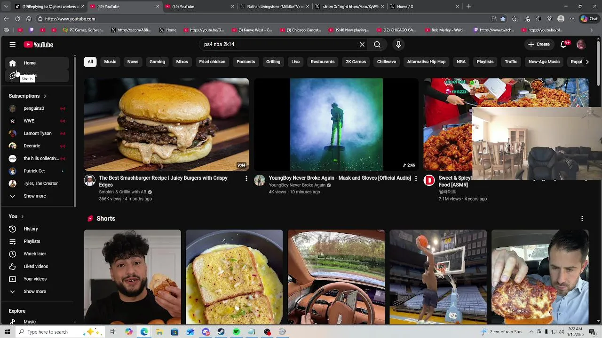The image size is (602, 338).
Task: Open the YouTube hamburger guide menu
Action: [x=13, y=45]
